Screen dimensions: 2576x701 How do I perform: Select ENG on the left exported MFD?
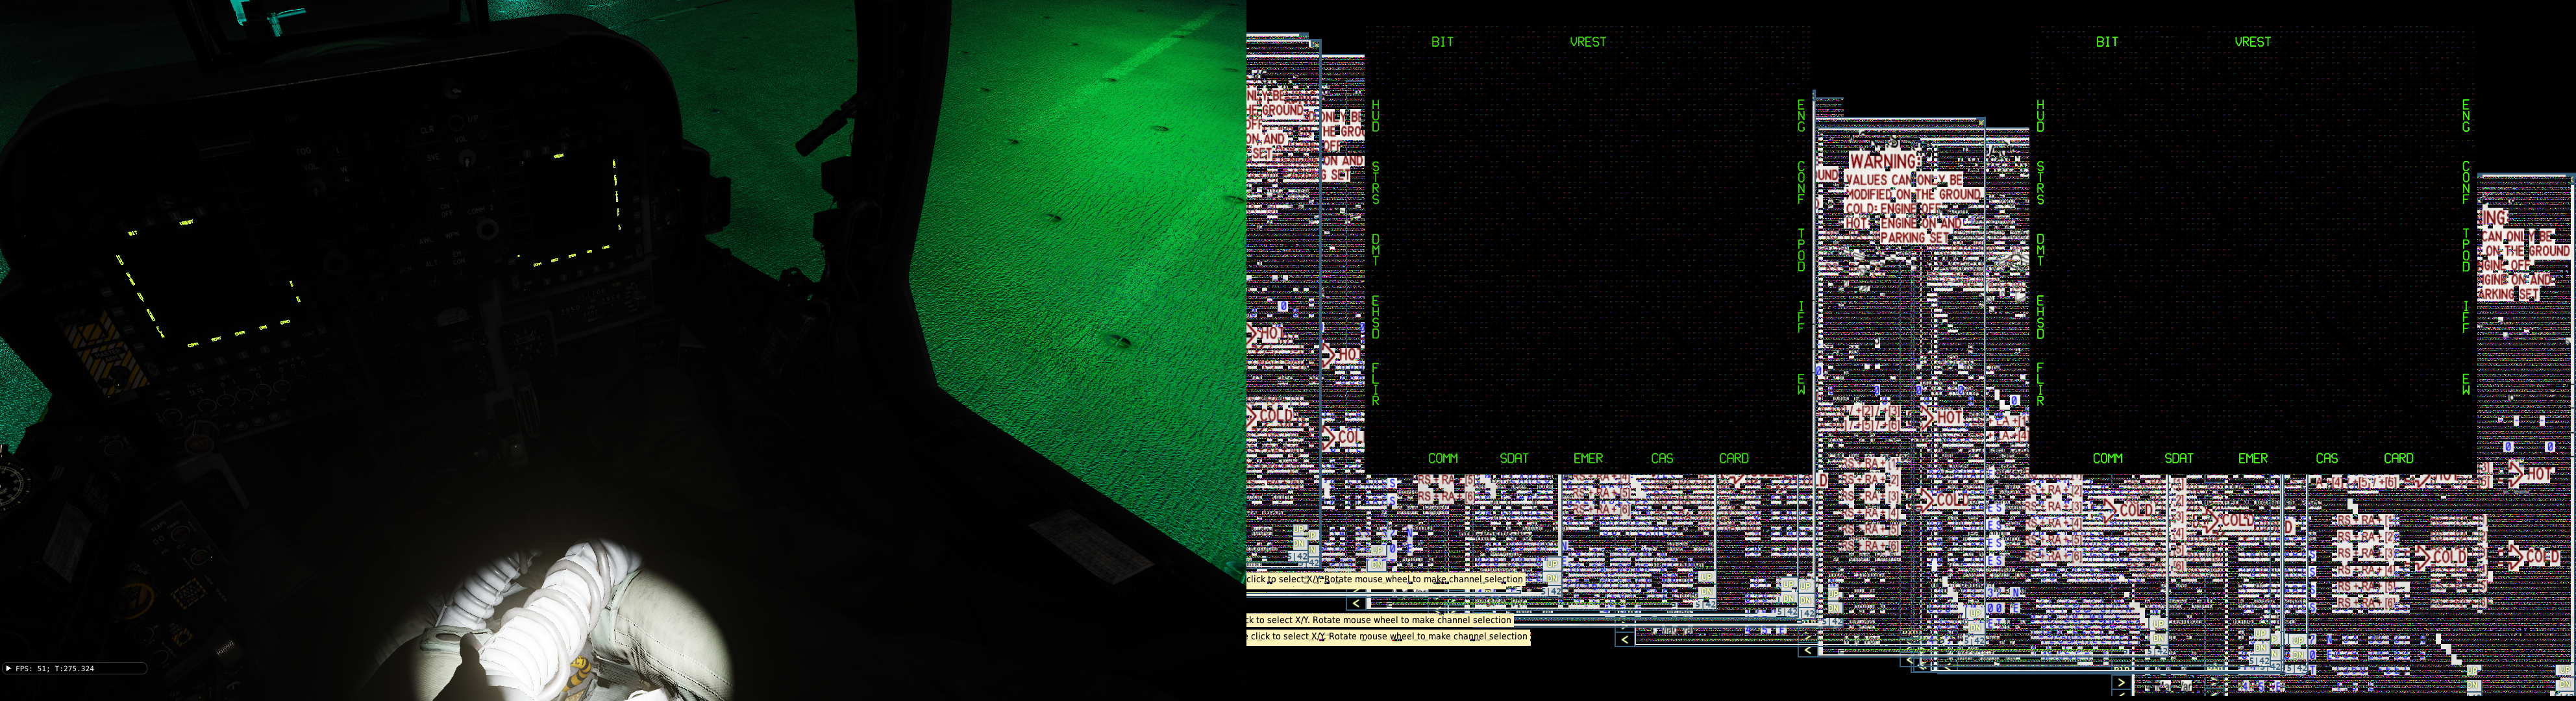1801,116
